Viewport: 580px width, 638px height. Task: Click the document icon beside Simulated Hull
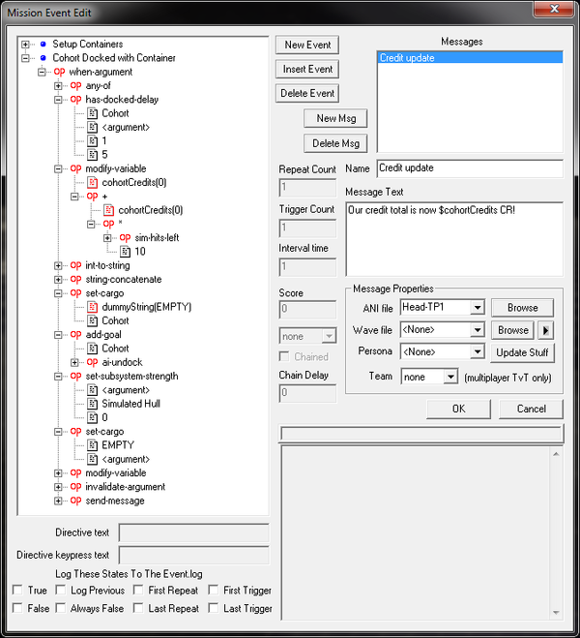point(93,404)
